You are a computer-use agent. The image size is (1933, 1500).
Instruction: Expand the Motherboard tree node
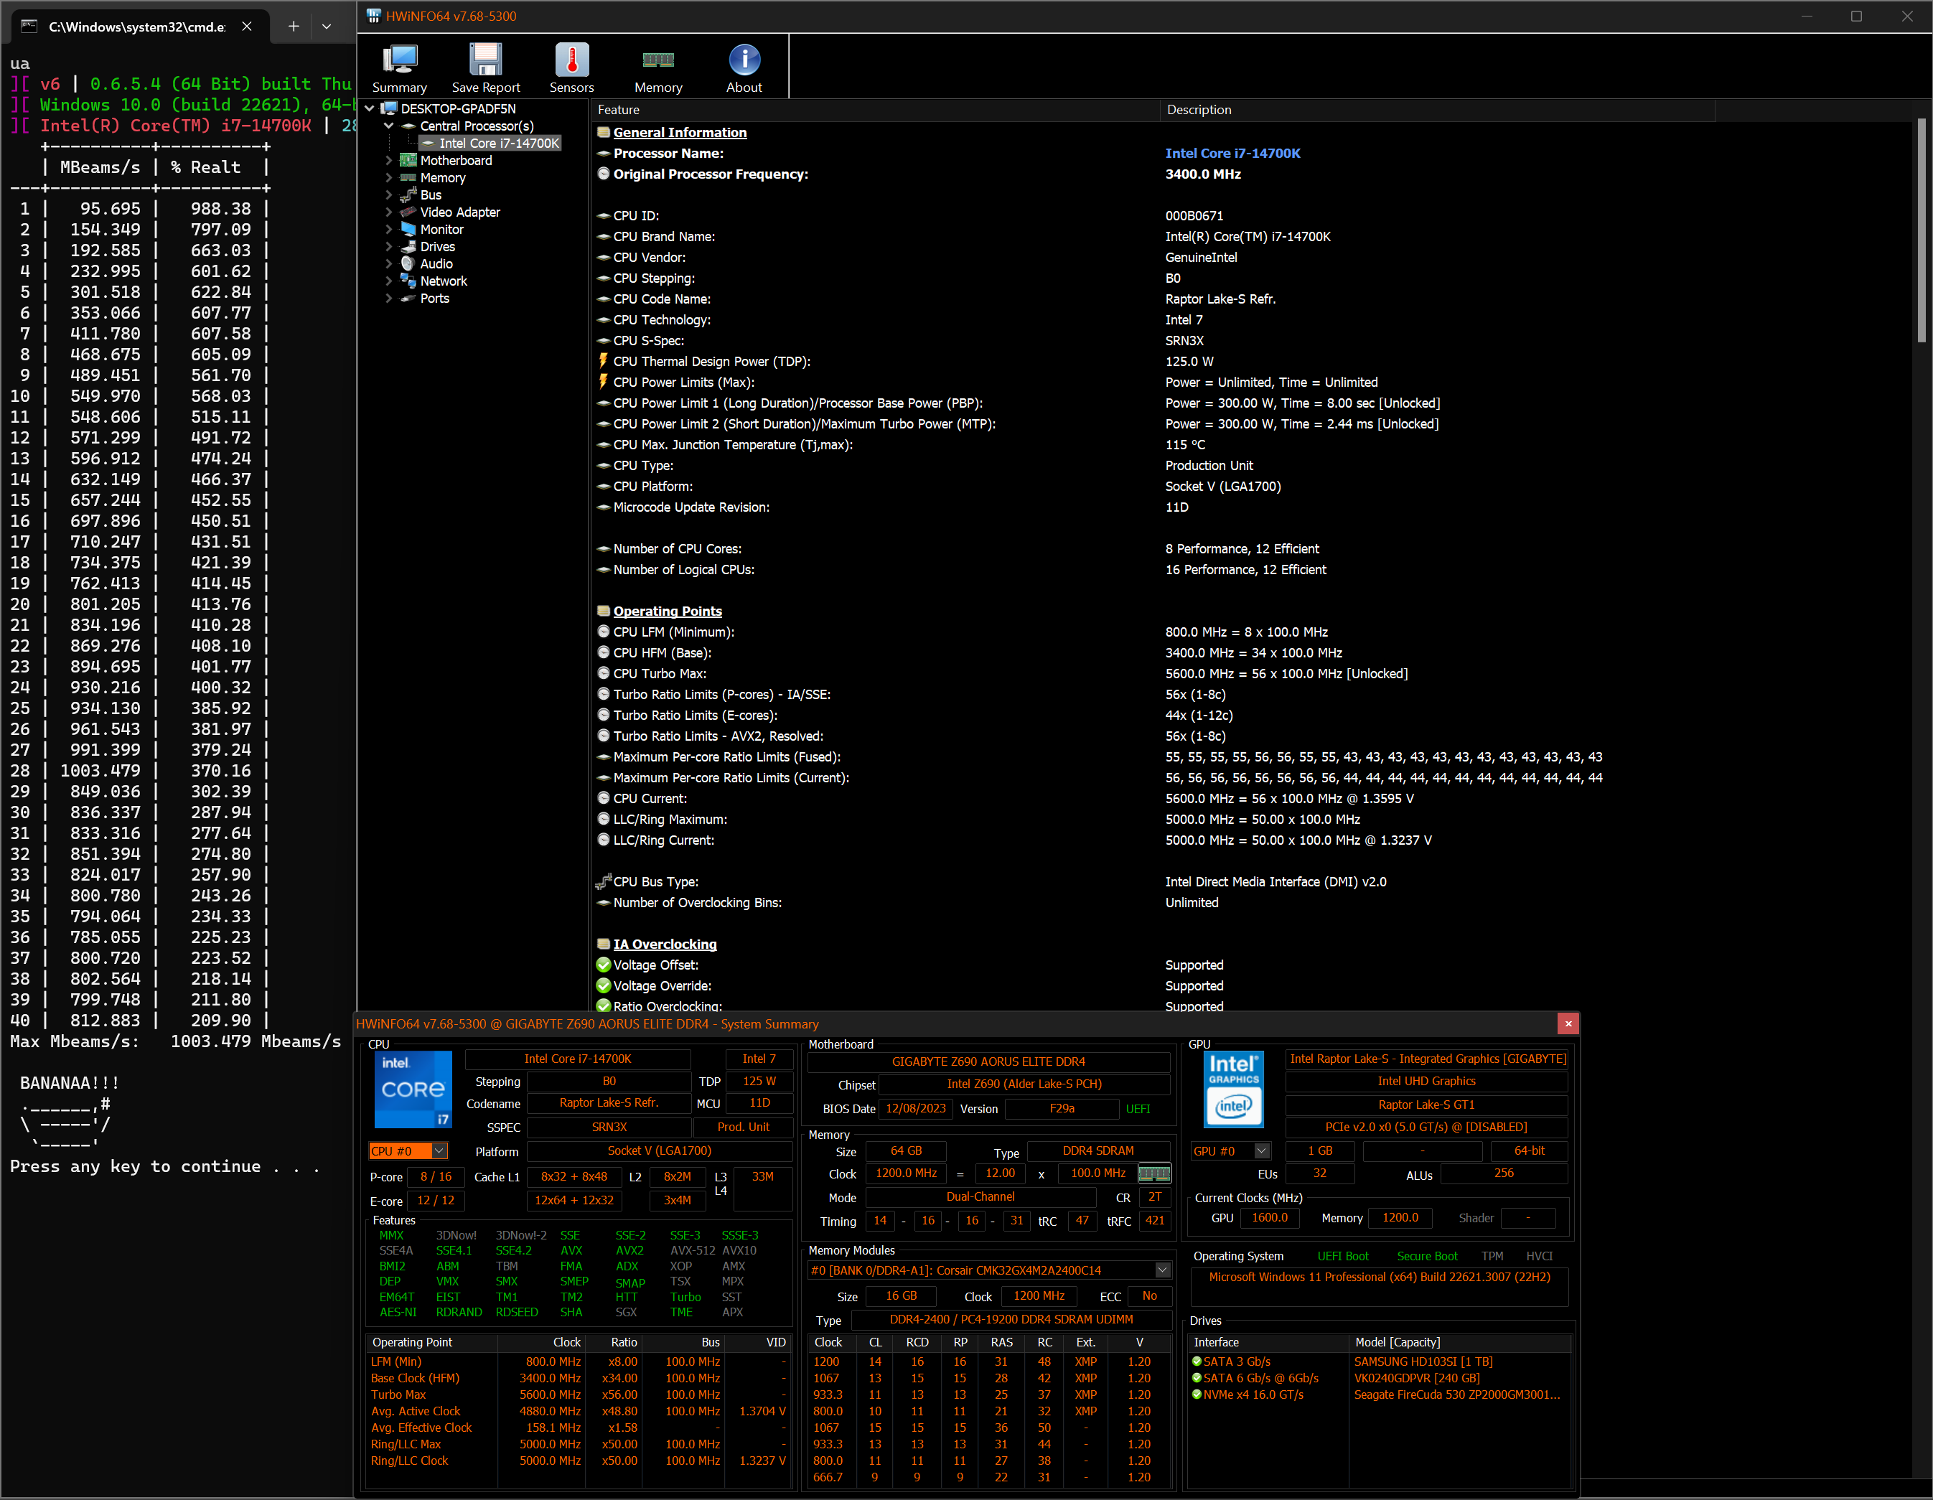pos(388,160)
